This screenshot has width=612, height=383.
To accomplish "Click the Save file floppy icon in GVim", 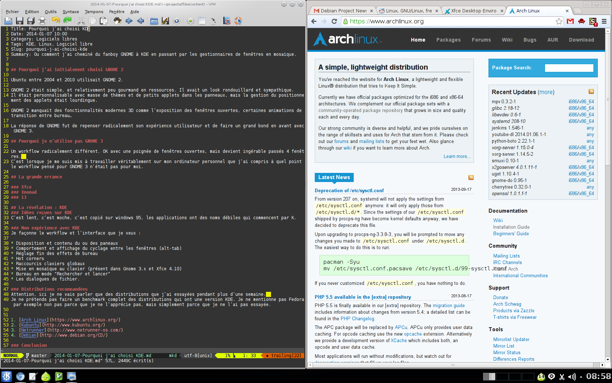I will [x=20, y=21].
